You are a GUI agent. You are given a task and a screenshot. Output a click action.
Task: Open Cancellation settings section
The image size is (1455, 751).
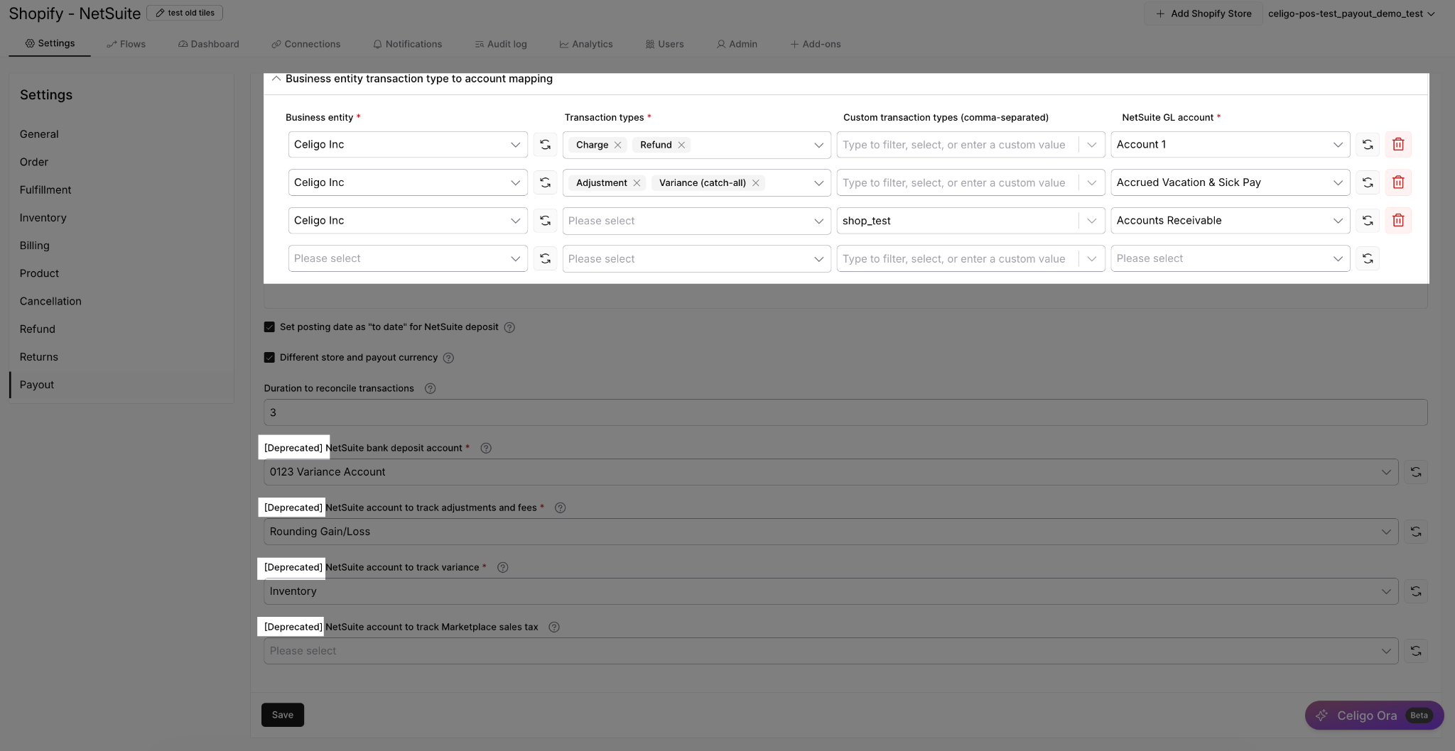click(x=50, y=302)
